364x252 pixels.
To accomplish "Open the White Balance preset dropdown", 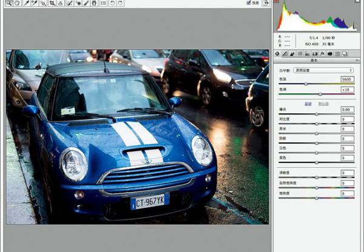I will pyautogui.click(x=323, y=70).
